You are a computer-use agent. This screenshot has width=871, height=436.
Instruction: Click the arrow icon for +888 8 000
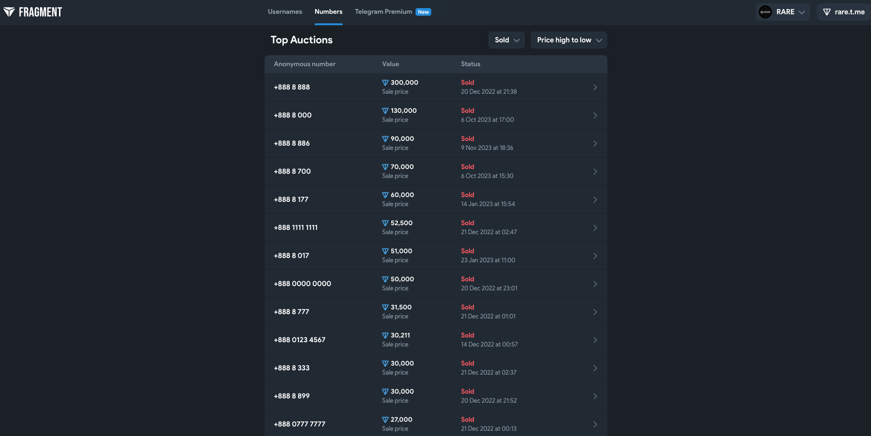point(595,115)
